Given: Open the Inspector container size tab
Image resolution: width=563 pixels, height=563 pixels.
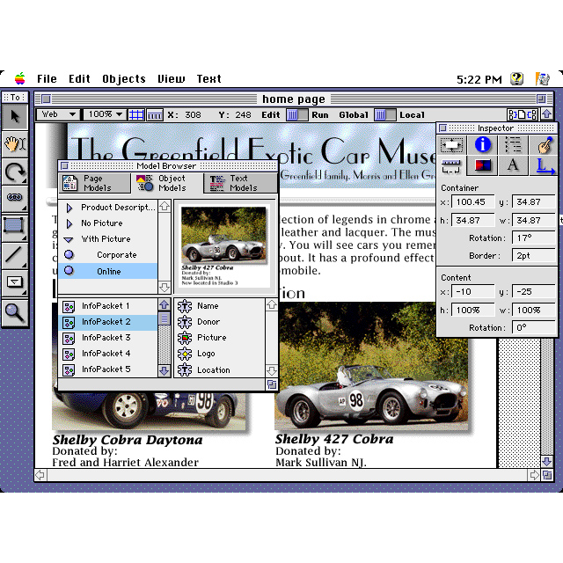Looking at the screenshot, I should (451, 144).
